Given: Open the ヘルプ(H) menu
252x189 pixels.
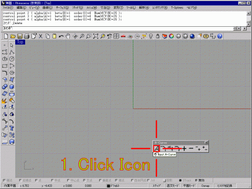Looking at the screenshot, I should [192, 8].
